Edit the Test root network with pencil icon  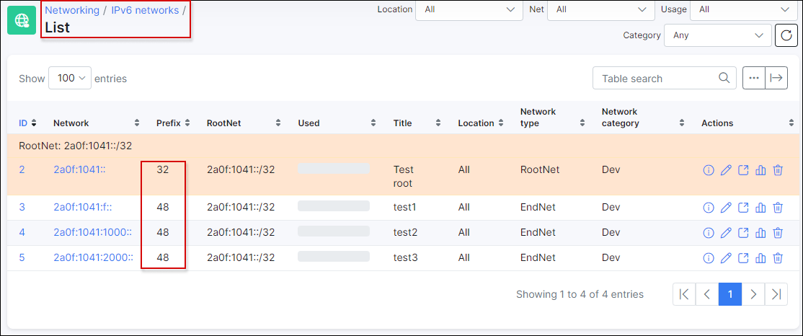pos(726,170)
